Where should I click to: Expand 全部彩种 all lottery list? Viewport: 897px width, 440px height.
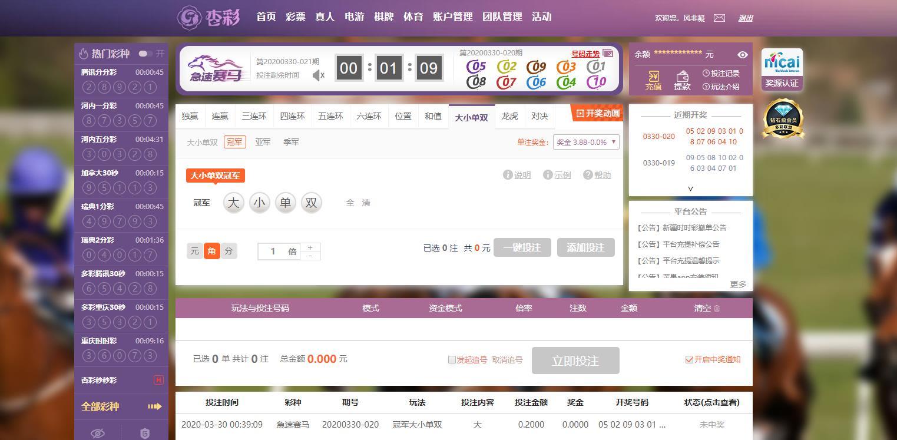point(121,406)
